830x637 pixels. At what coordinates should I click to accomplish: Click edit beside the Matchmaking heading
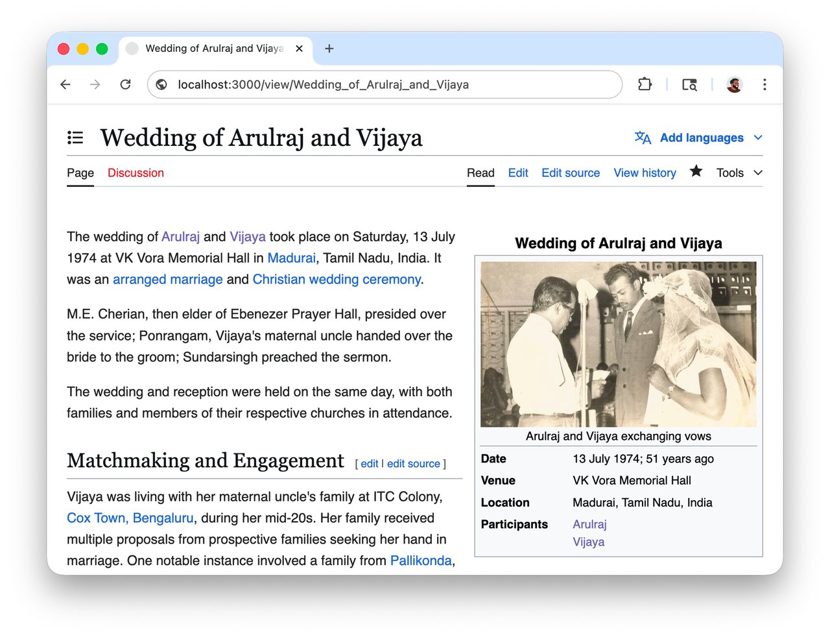(x=369, y=464)
